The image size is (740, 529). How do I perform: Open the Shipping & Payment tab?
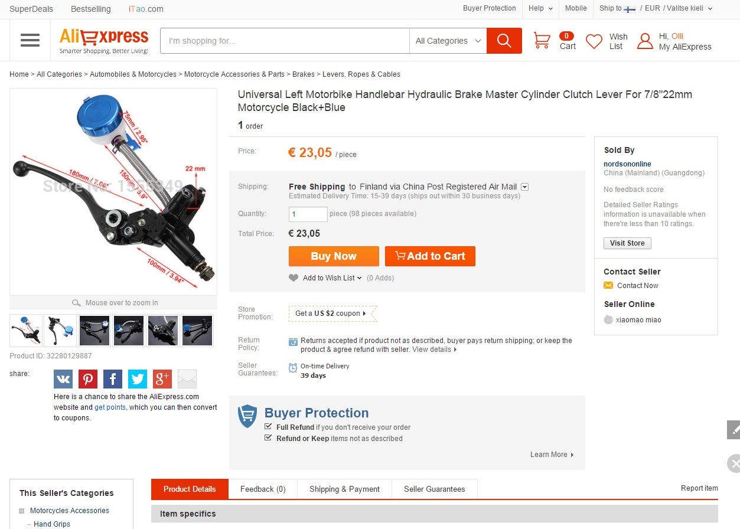tap(344, 489)
